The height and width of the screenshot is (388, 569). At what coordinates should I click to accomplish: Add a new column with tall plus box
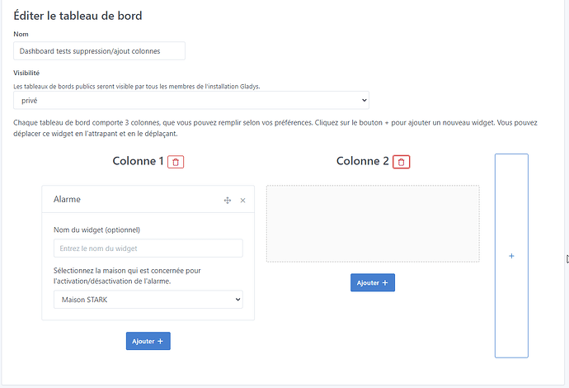[x=511, y=256]
